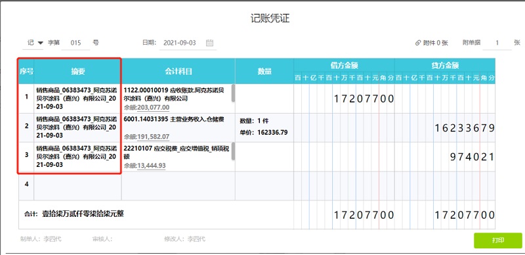Click row number 2
The image size is (525, 255).
click(26, 126)
